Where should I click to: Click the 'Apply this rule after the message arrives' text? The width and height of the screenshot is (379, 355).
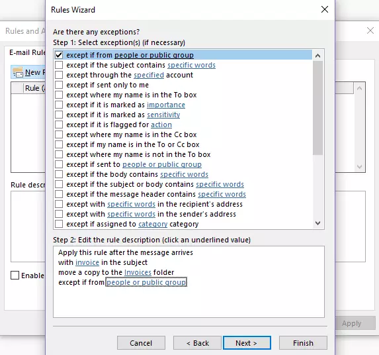(126, 252)
